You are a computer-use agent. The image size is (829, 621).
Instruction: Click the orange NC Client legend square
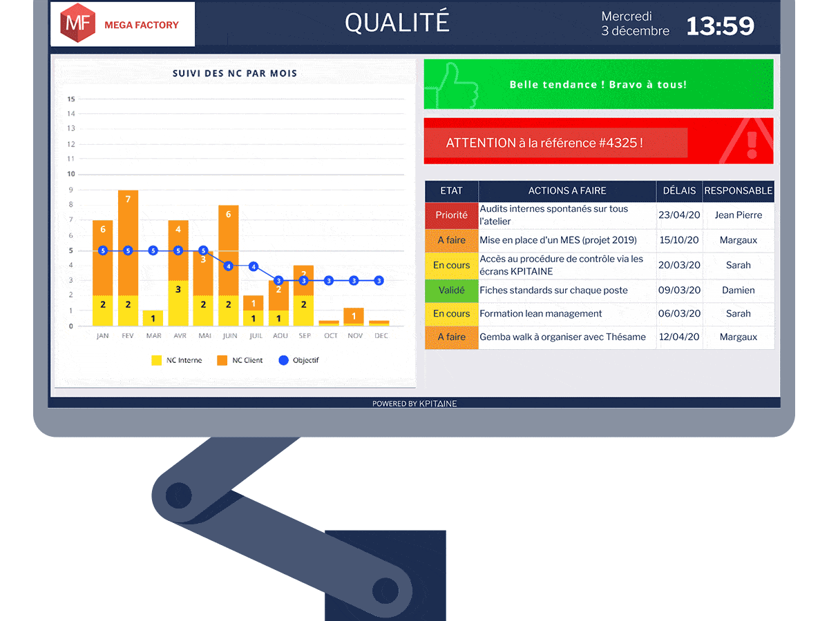pyautogui.click(x=222, y=360)
